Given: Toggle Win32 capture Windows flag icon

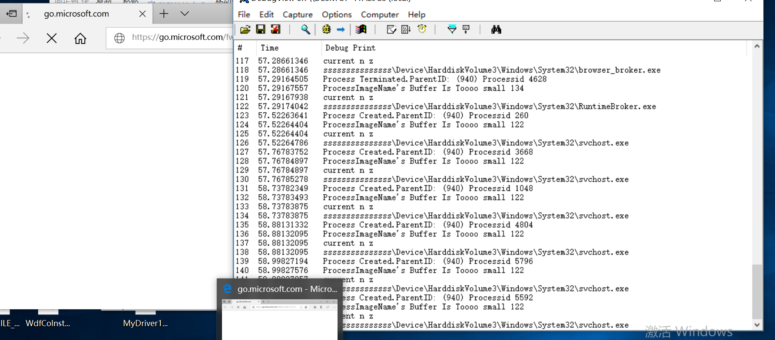Looking at the screenshot, I should pos(361,29).
